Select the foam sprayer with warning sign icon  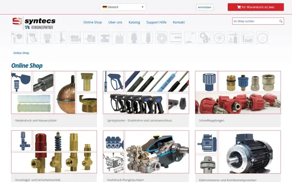233,37
